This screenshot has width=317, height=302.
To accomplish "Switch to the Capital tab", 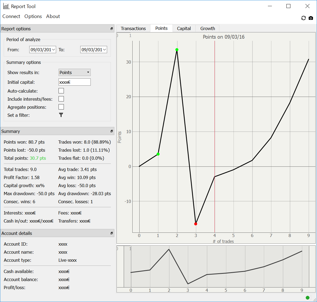I will (184, 28).
